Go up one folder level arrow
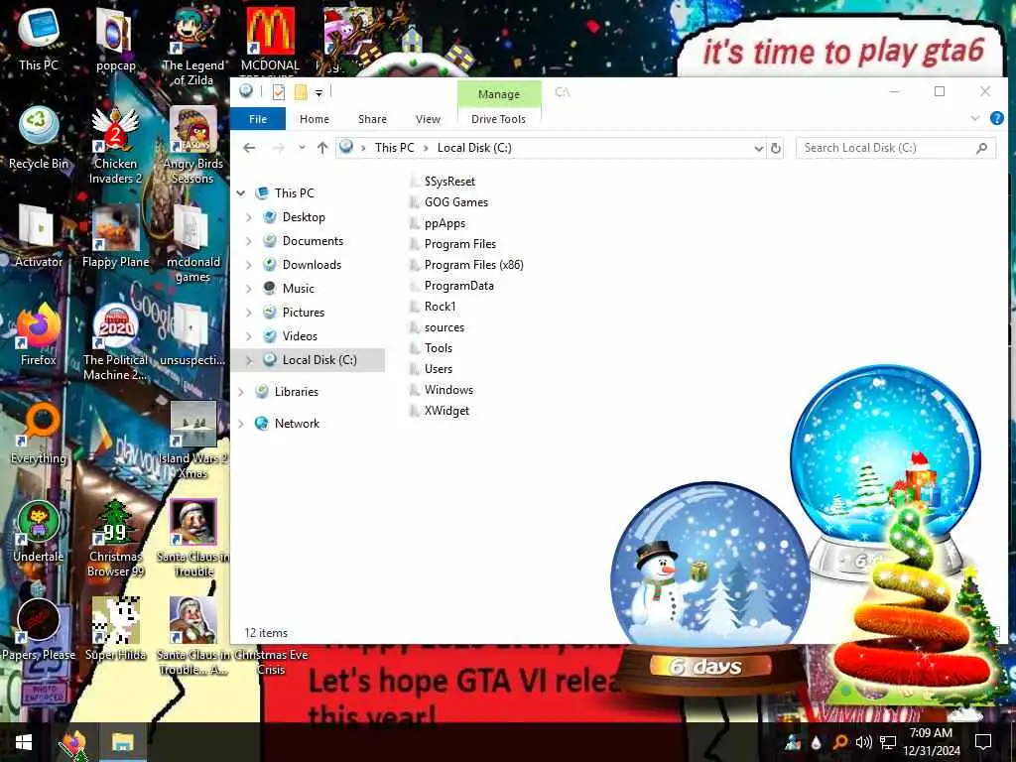1016x762 pixels. (x=322, y=148)
